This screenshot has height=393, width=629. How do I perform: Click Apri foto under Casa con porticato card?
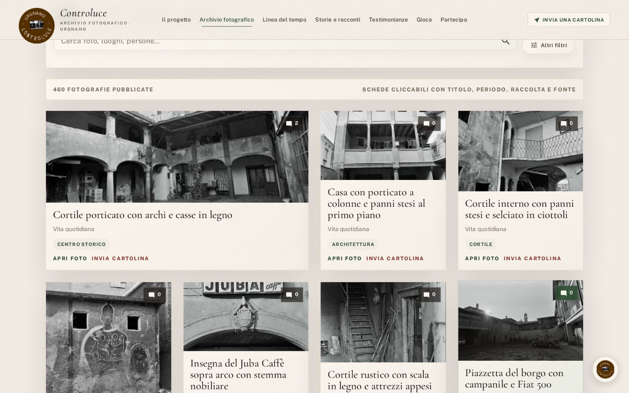[x=344, y=258]
